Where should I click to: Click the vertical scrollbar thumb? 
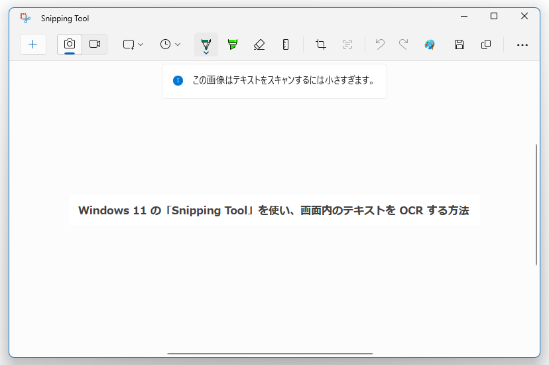coord(536,204)
